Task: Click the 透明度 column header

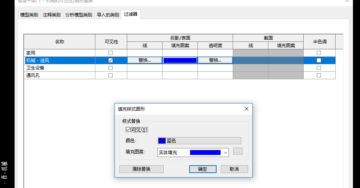Action: coord(215,46)
